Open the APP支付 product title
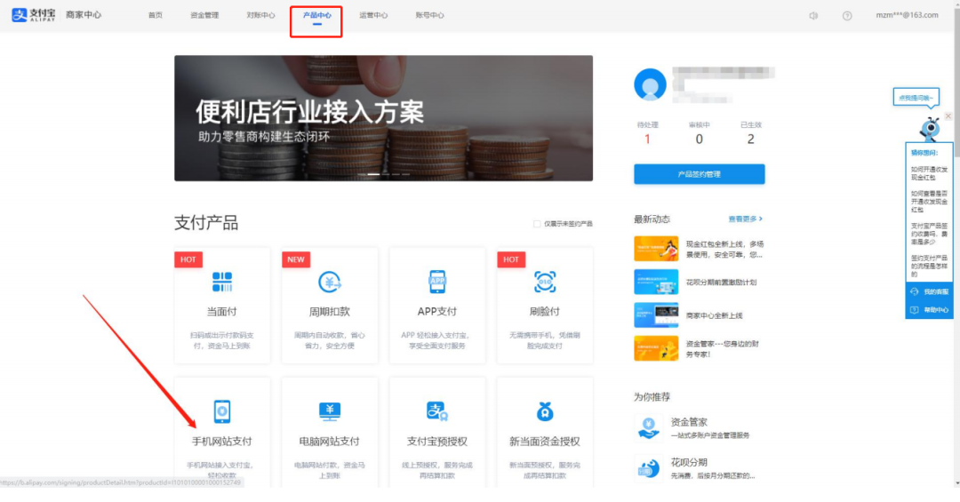Image resolution: width=960 pixels, height=502 pixels. [x=437, y=312]
